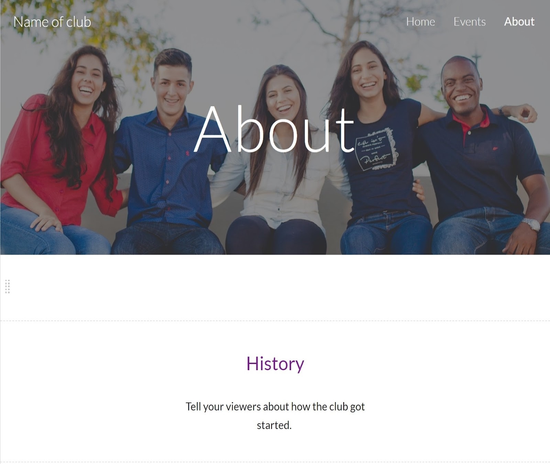This screenshot has height=464, width=550.
Task: Click the dashed divider below the paragraph
Action: pyautogui.click(x=275, y=462)
